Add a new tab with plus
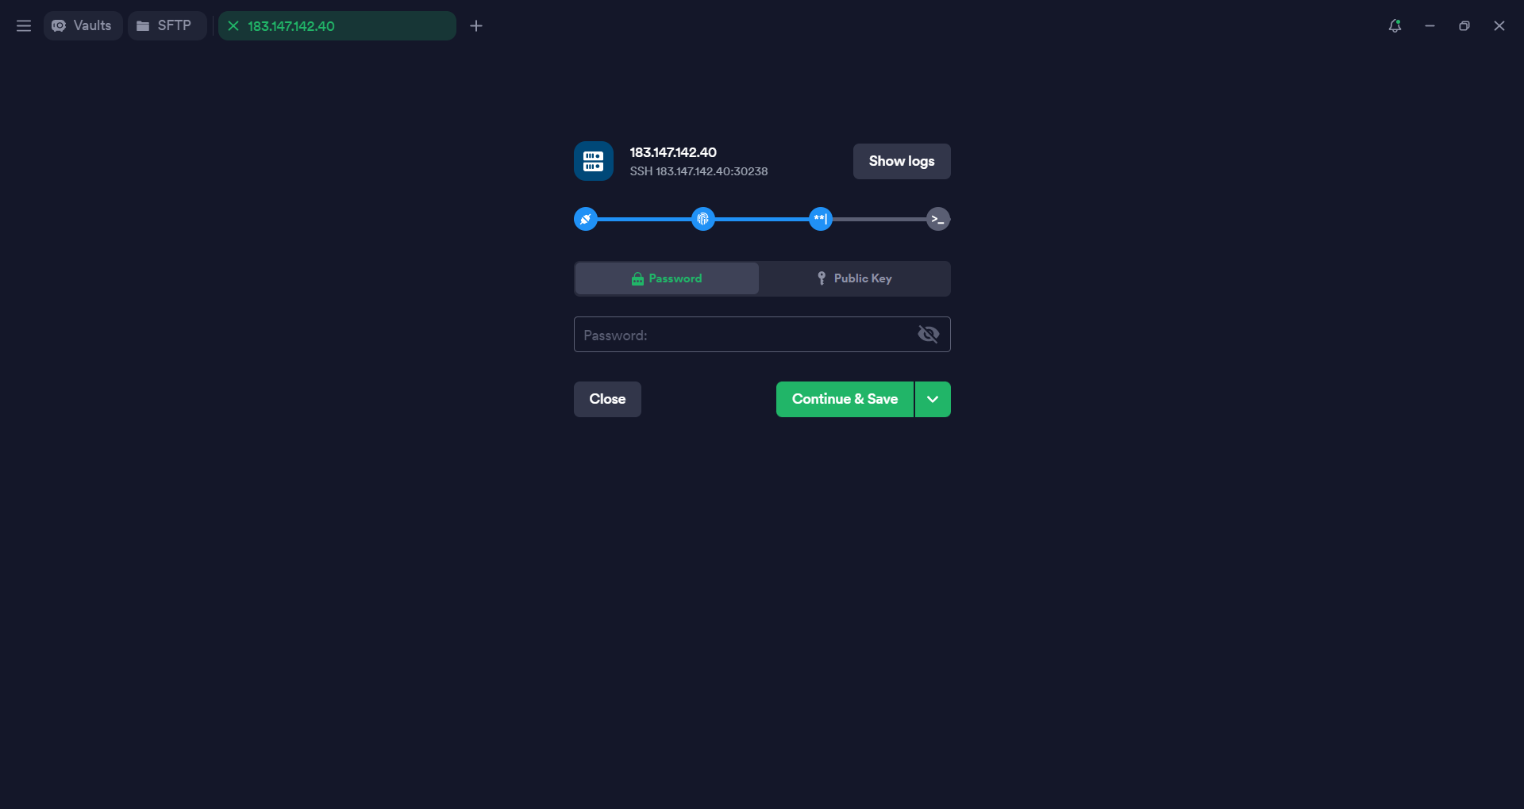This screenshot has width=1524, height=809. pos(476,26)
